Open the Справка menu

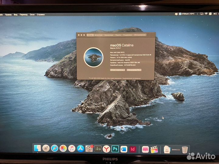[41, 15]
